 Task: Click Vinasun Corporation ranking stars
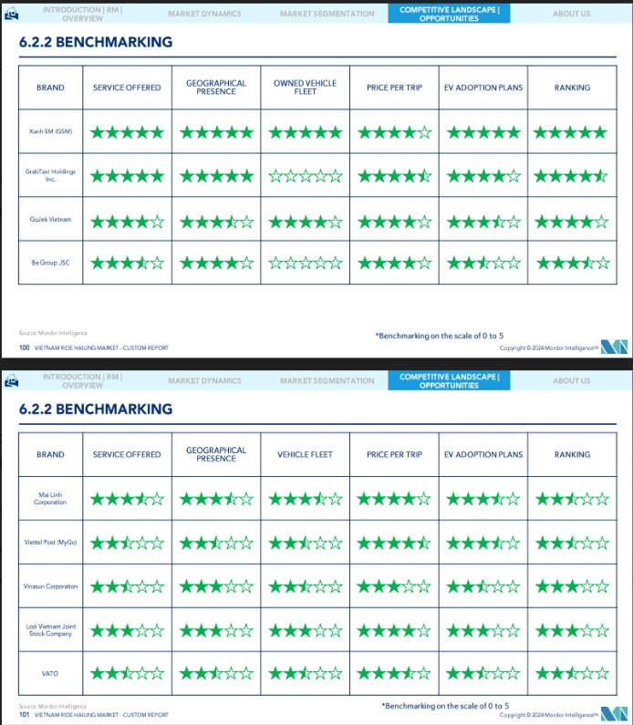point(573,586)
